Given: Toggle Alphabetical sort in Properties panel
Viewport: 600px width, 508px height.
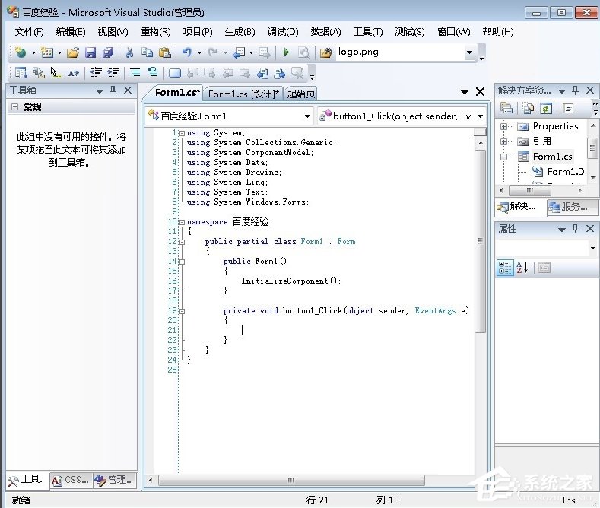Looking at the screenshot, I should pyautogui.click(x=522, y=268).
